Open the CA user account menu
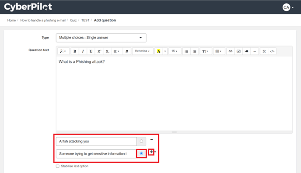The height and width of the screenshot is (173, 301). [x=288, y=7]
